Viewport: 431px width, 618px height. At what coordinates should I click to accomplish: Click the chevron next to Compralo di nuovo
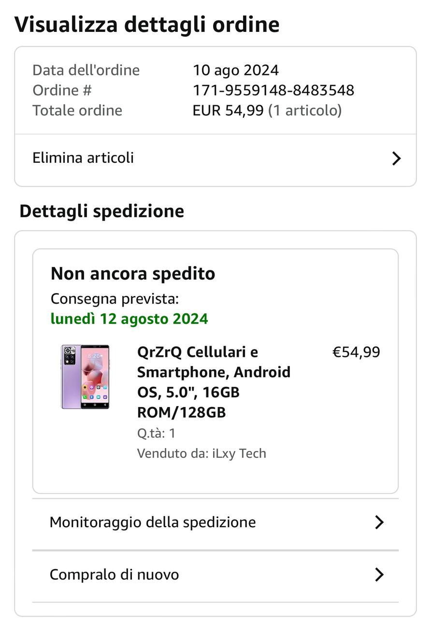pos(379,575)
